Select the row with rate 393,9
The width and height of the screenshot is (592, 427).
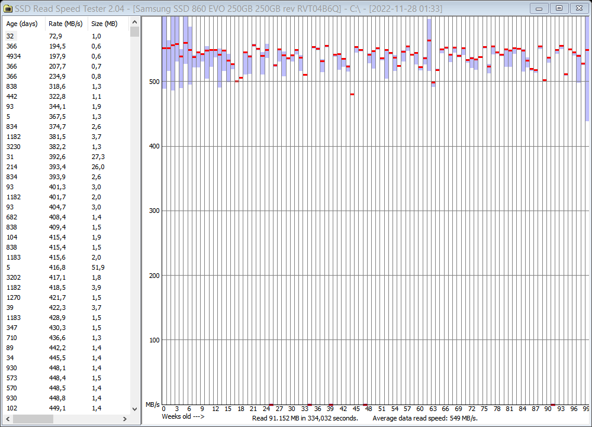(x=66, y=177)
